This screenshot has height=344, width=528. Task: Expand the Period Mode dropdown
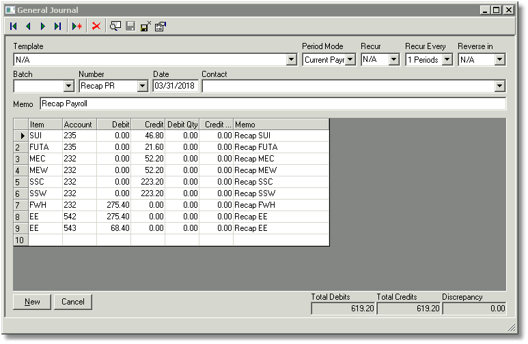[x=350, y=60]
